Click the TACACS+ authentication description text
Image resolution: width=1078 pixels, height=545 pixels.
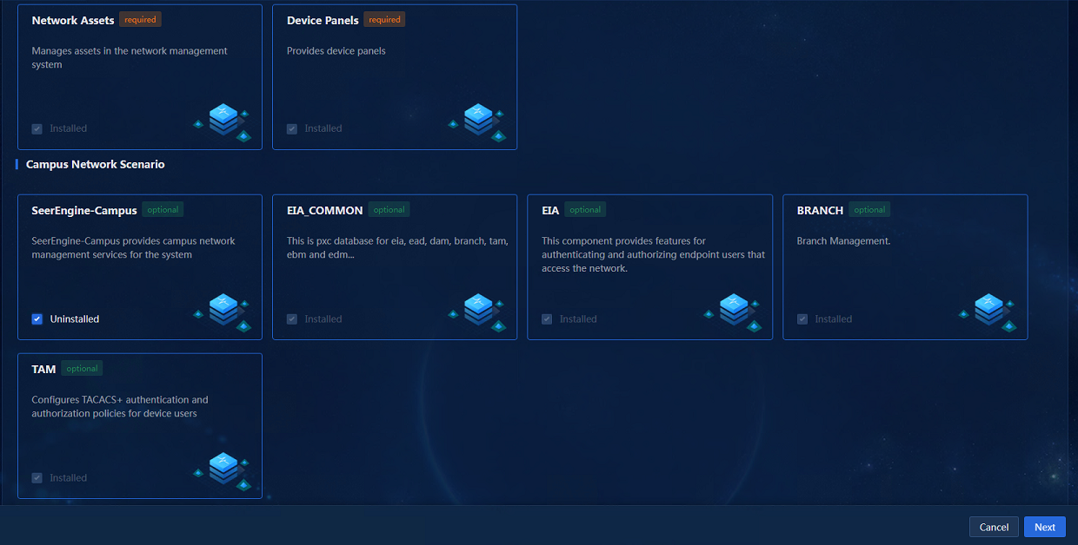(120, 407)
